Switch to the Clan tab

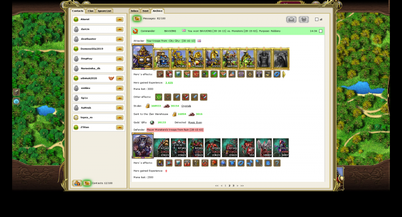[90, 11]
